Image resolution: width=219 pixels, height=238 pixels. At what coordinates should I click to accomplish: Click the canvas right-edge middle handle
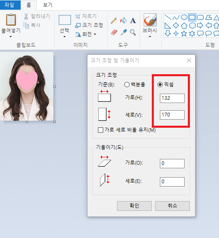pos(55,86)
